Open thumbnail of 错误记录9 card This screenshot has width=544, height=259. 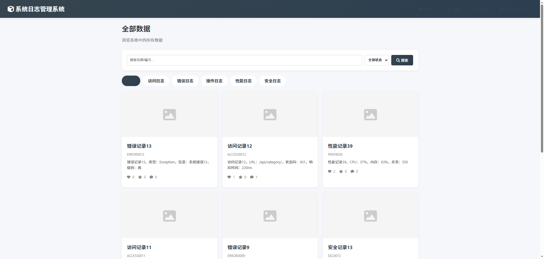270,216
